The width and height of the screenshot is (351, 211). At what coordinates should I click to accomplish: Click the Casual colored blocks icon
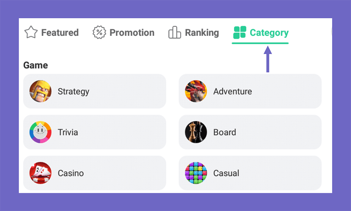click(x=196, y=173)
